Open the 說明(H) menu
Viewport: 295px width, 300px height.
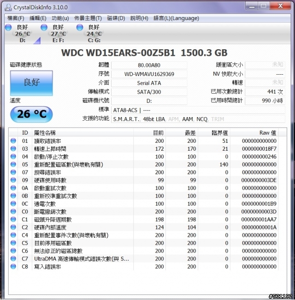tap(139, 18)
